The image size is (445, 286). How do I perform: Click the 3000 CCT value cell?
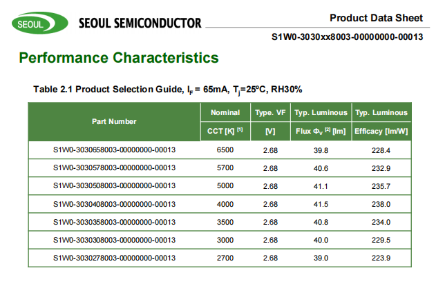coord(225,240)
